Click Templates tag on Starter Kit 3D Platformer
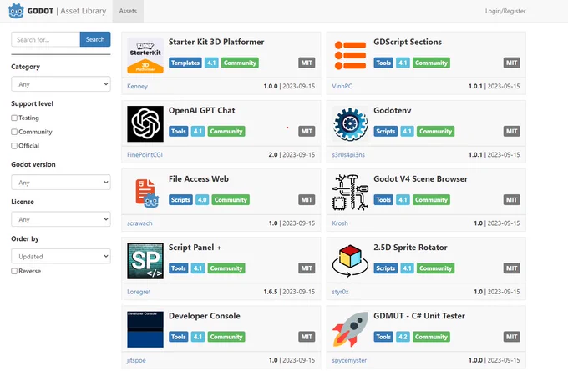 [185, 63]
